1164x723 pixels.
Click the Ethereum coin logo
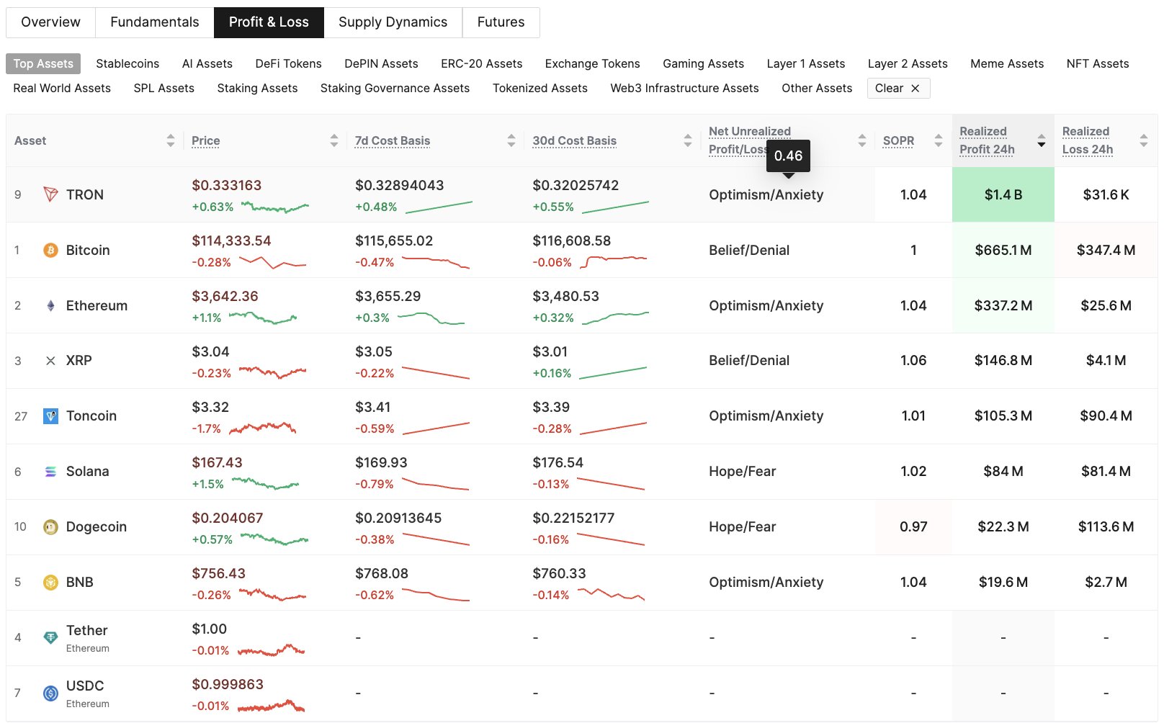(x=50, y=305)
